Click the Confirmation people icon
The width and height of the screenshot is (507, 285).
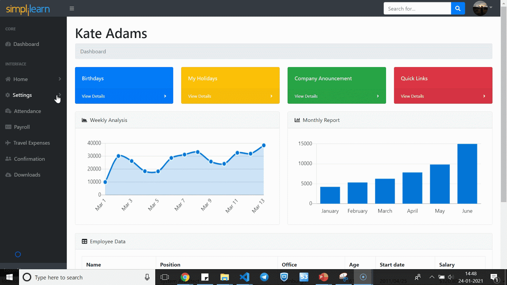(8, 159)
